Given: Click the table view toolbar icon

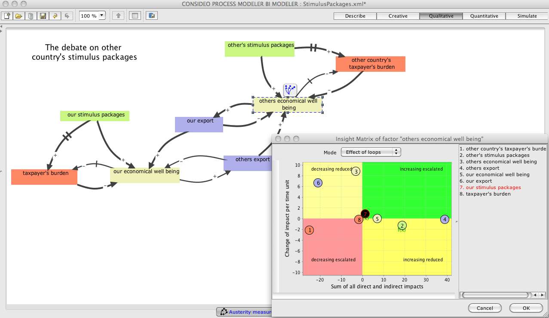Looking at the screenshot, I should pos(135,16).
